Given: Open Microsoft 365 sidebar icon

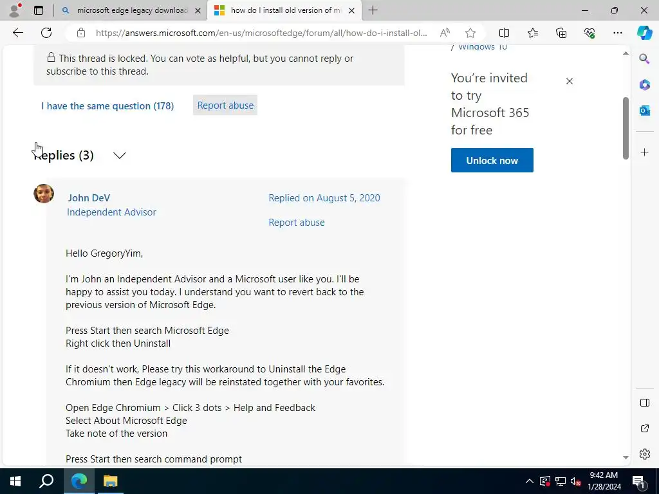Looking at the screenshot, I should point(644,84).
